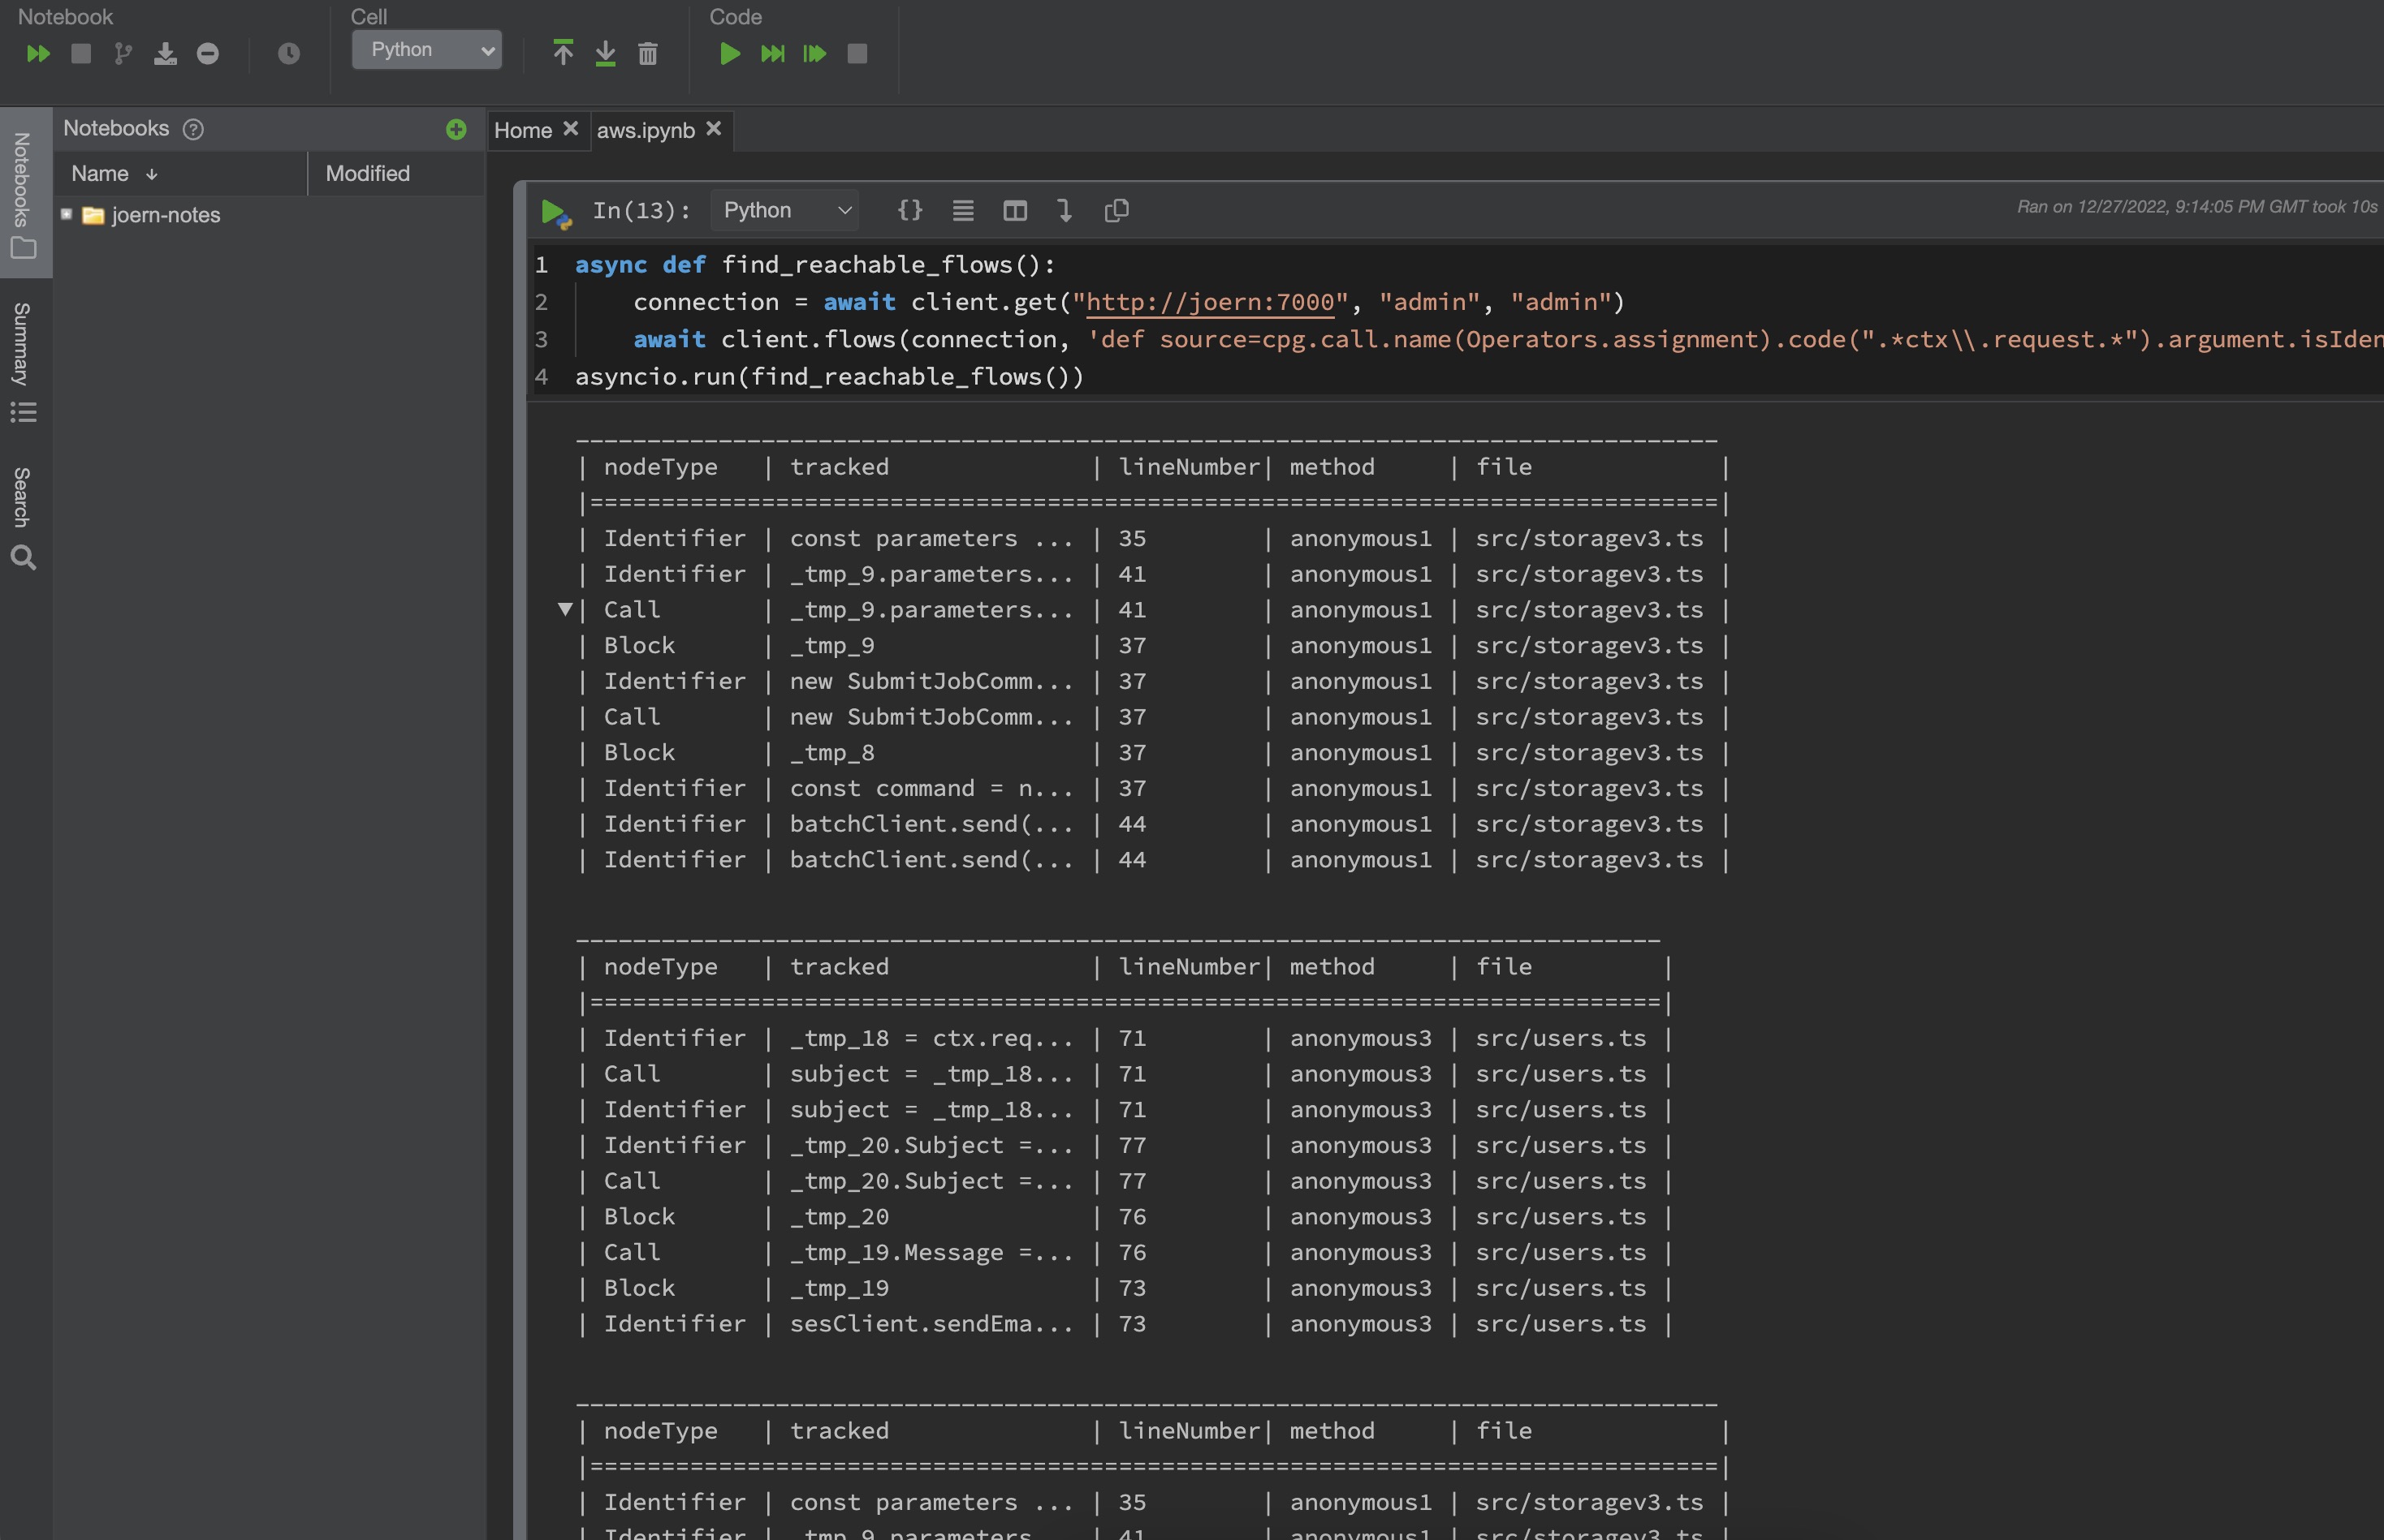2384x1540 pixels.
Task: Open the Cell type Python dropdown
Action: click(x=426, y=50)
